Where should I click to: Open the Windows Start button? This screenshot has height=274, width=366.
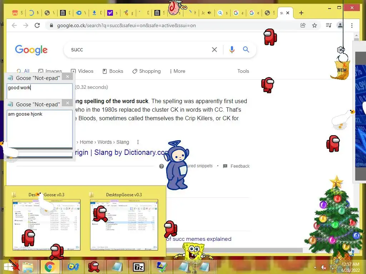point(9,267)
